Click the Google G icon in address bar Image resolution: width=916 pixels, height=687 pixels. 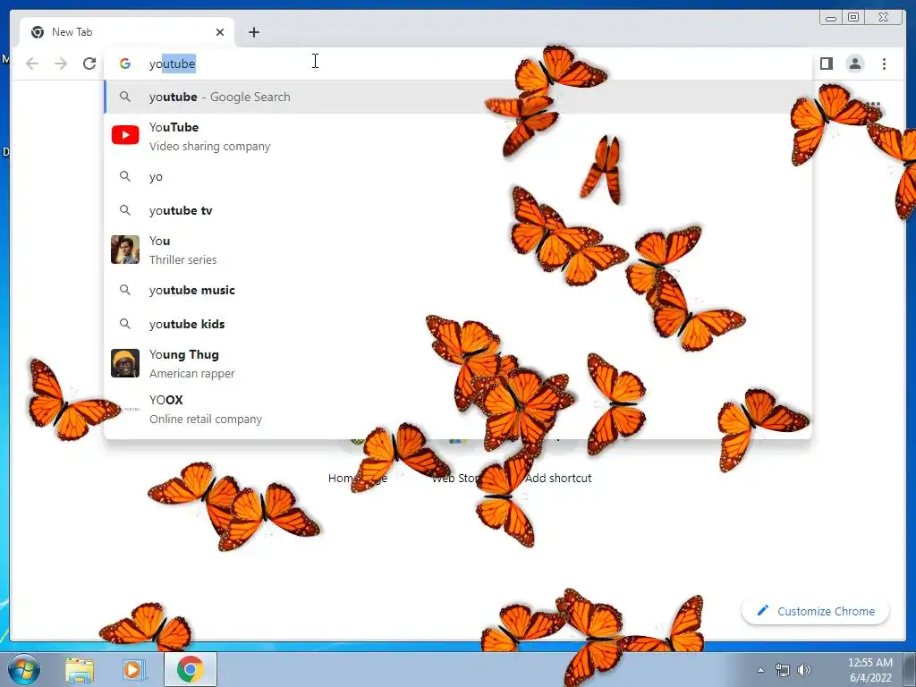click(x=124, y=64)
